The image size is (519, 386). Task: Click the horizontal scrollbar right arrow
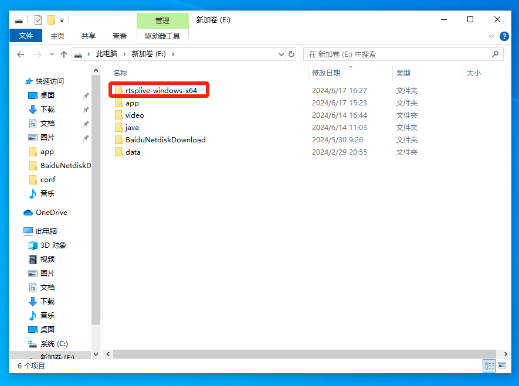[506, 354]
